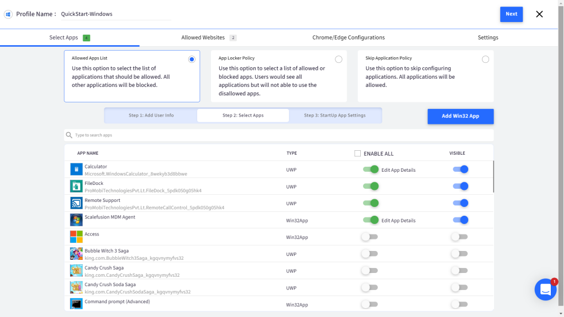Click the Bubble Witch 3 Saga name
Screen dimensions: 564x317
coord(106,251)
